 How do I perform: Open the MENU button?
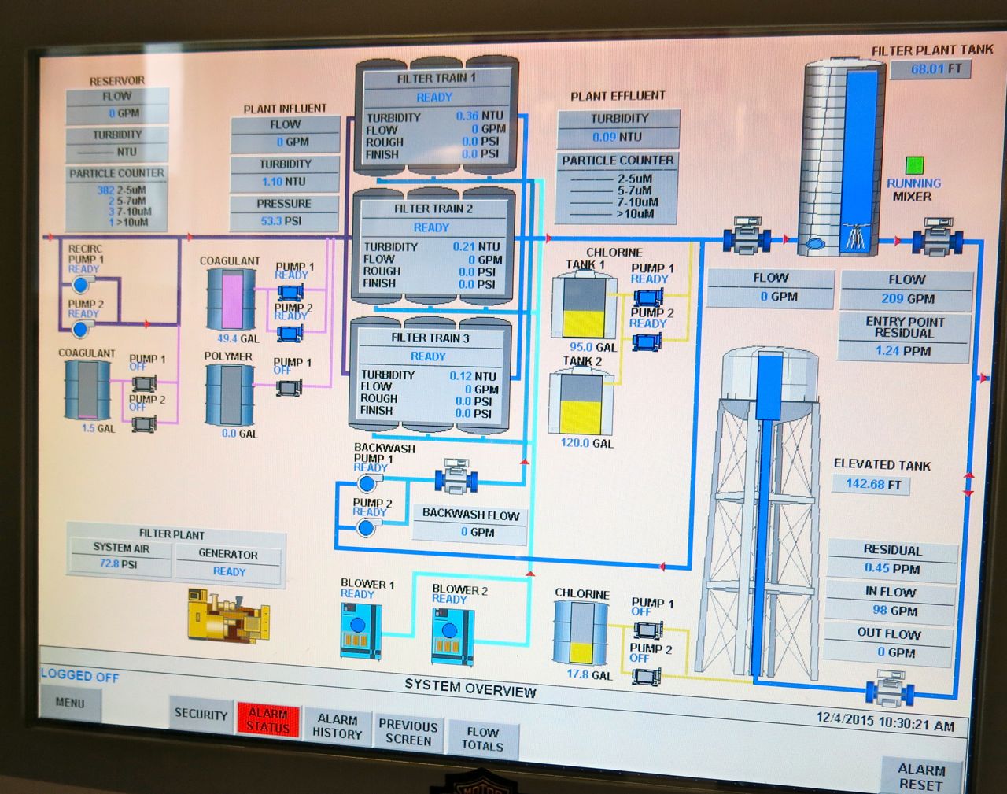click(x=70, y=704)
